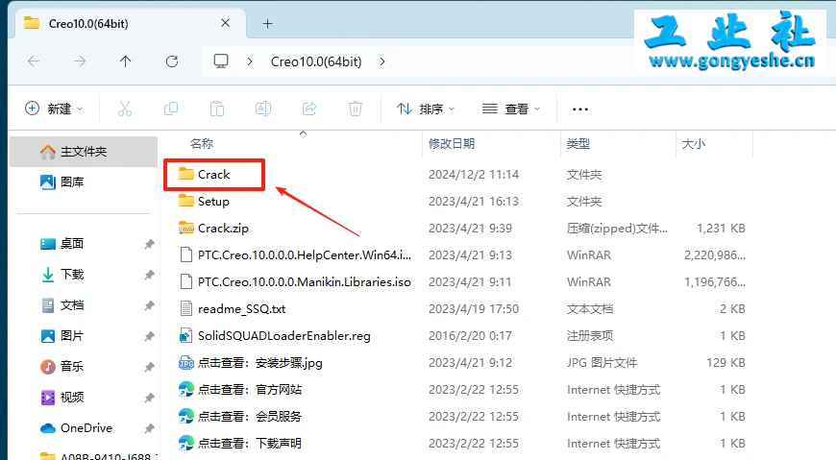Unpin 音乐 using its pin icon
The height and width of the screenshot is (460, 836).
(149, 367)
